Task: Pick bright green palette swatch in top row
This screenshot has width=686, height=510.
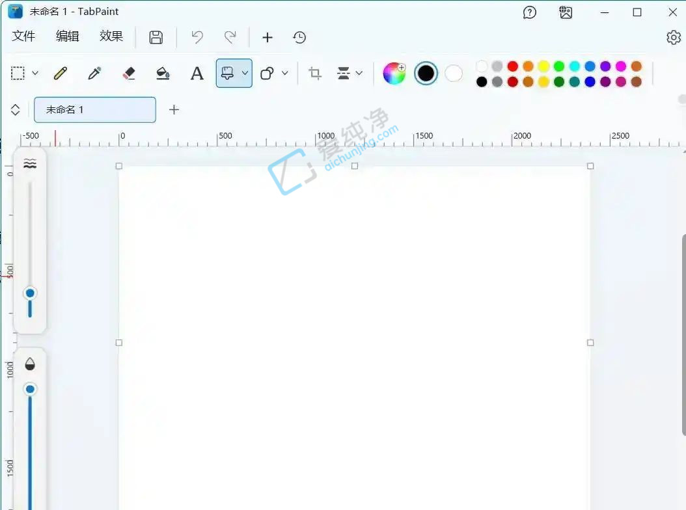Action: [x=559, y=66]
